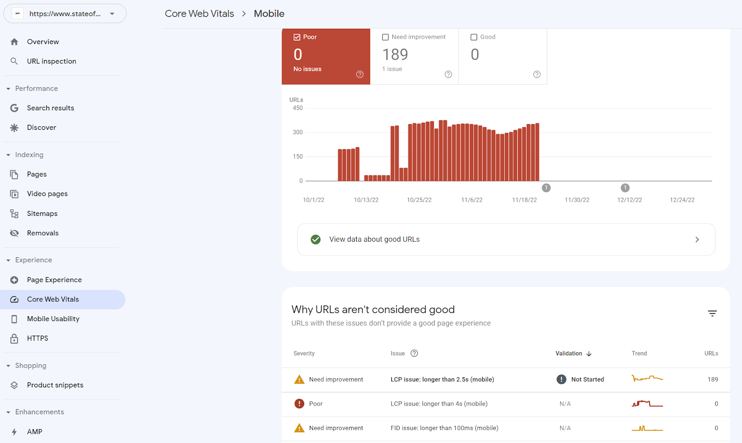Open the URL inspection tool
742x443 pixels.
(x=51, y=61)
